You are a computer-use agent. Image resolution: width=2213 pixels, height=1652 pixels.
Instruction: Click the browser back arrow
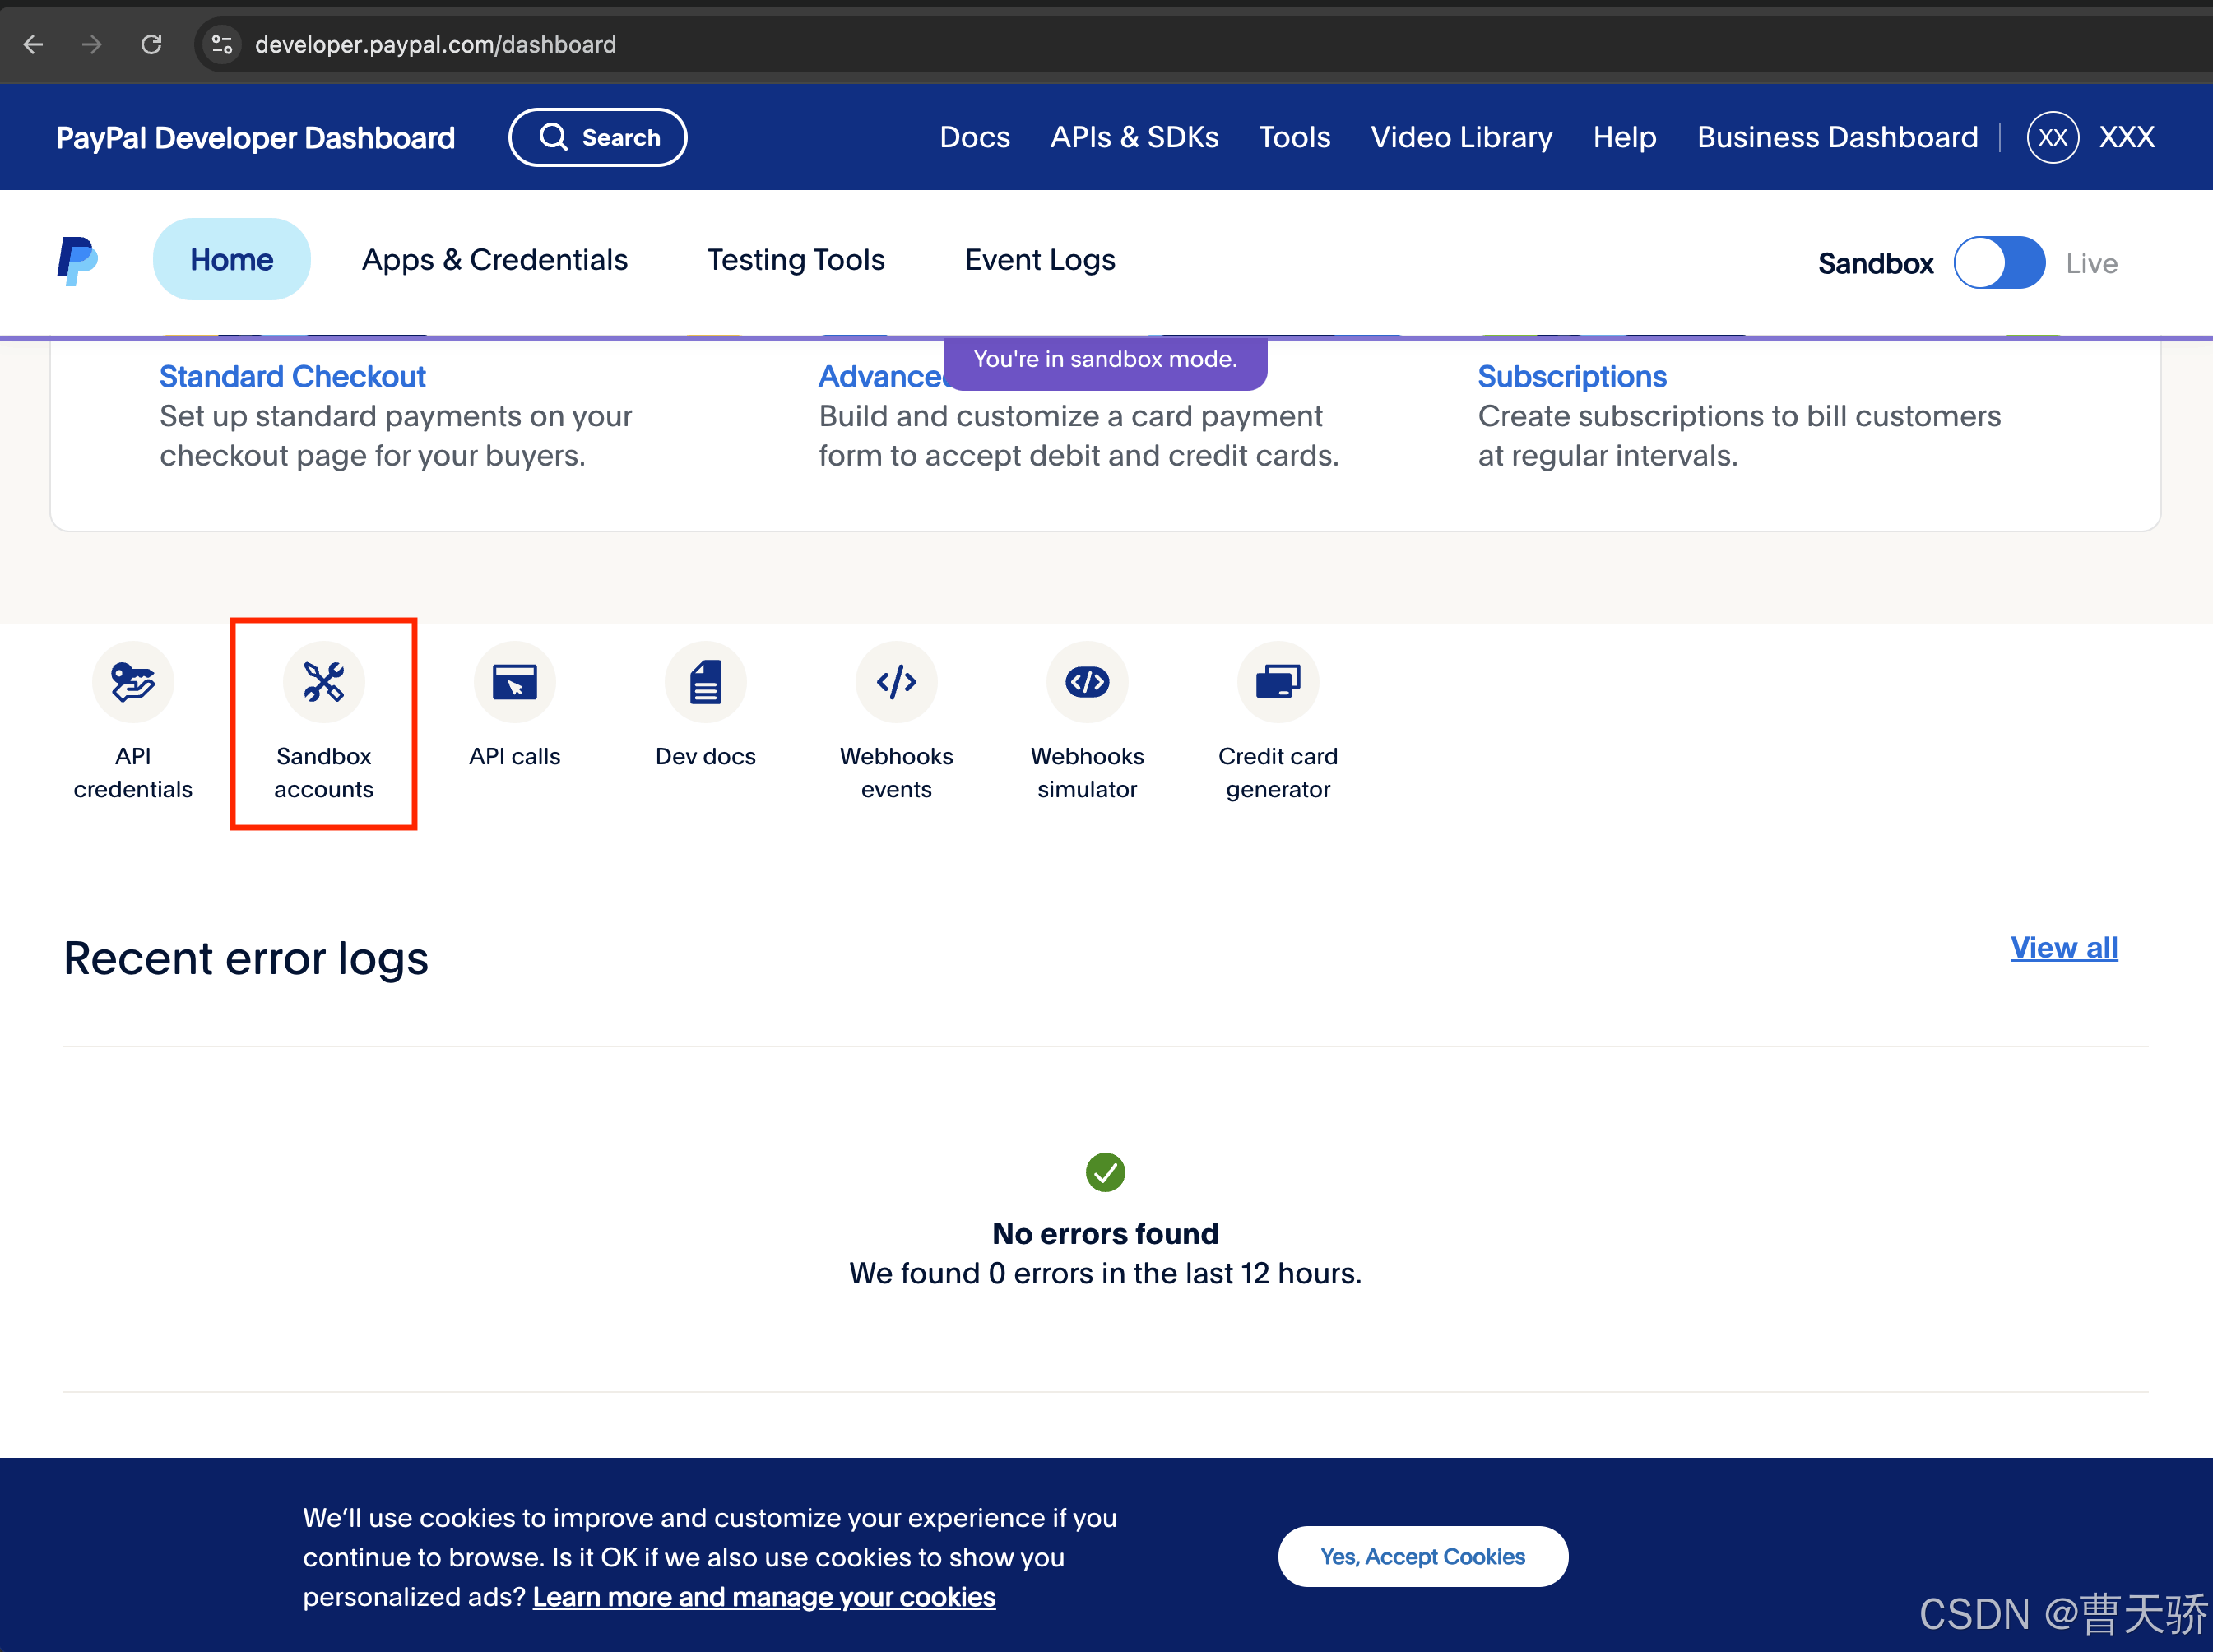tap(33, 44)
